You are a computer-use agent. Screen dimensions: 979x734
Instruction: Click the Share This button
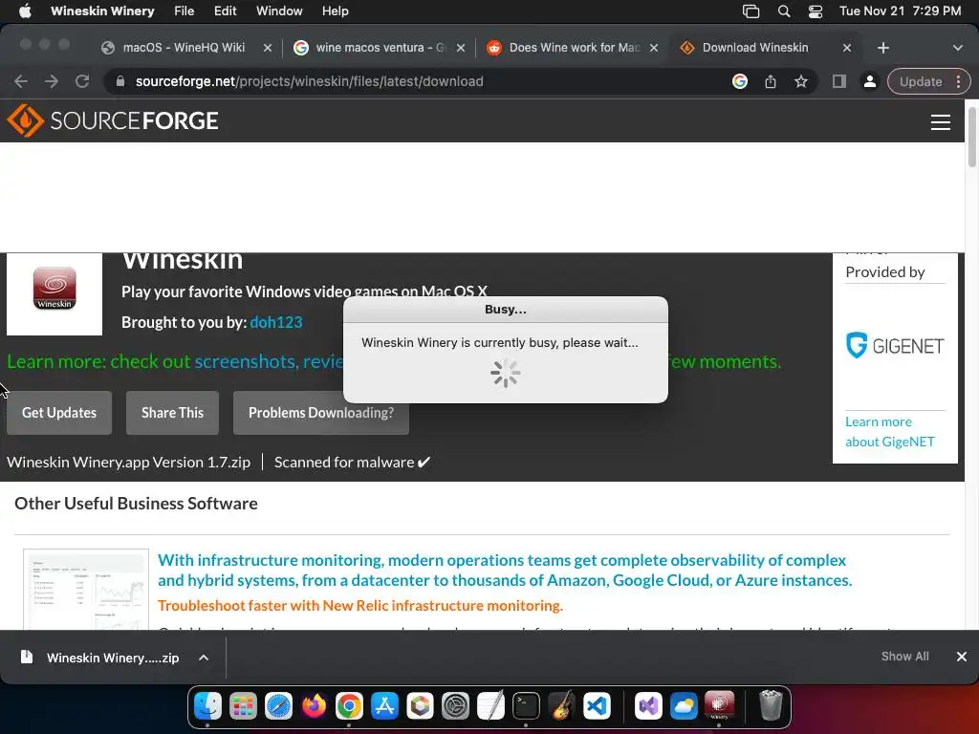(x=172, y=413)
